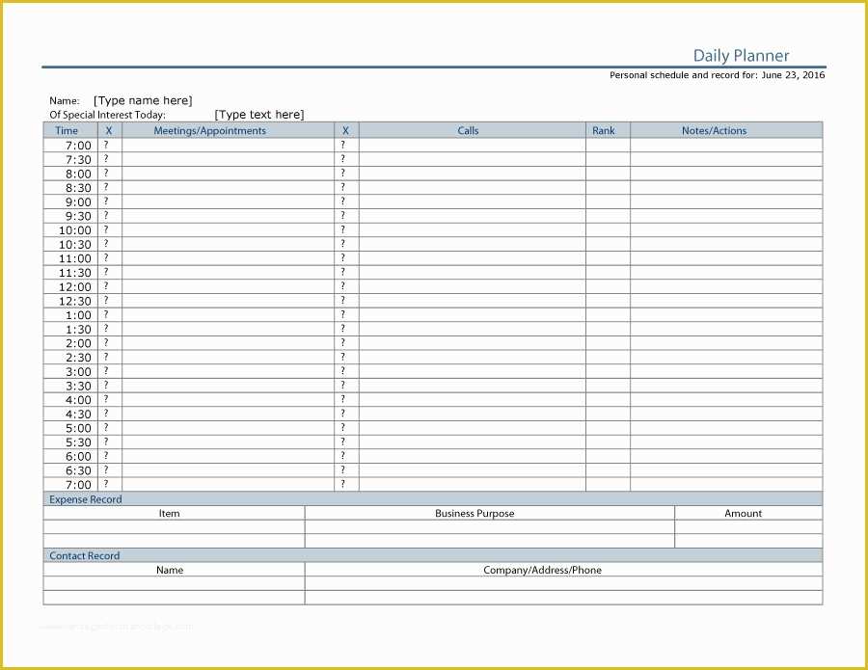Image resolution: width=868 pixels, height=670 pixels.
Task: Select the 3:00 time cell
Action: 70,372
